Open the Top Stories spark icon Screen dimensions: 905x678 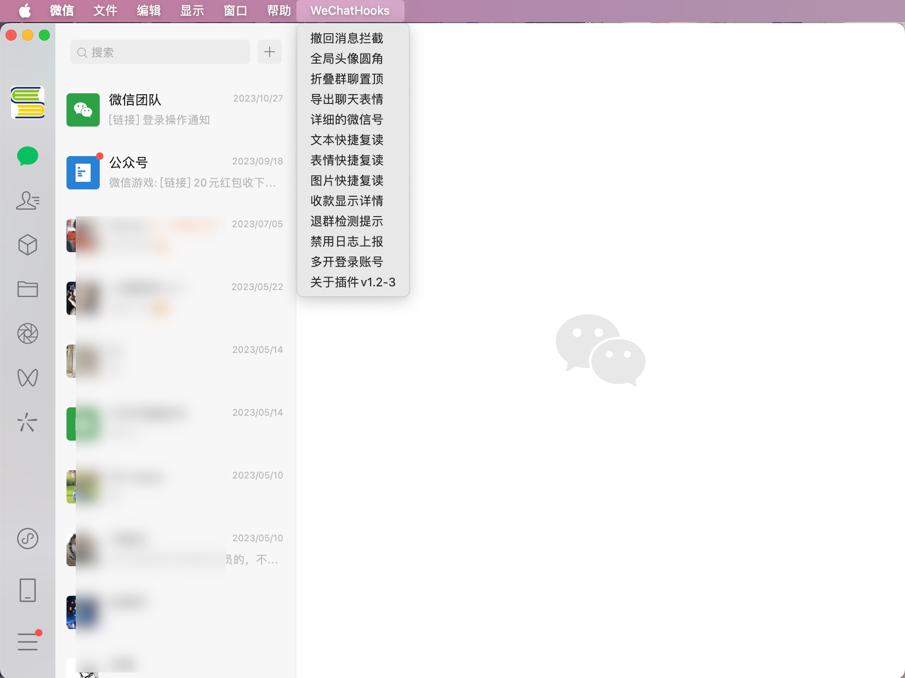28,422
